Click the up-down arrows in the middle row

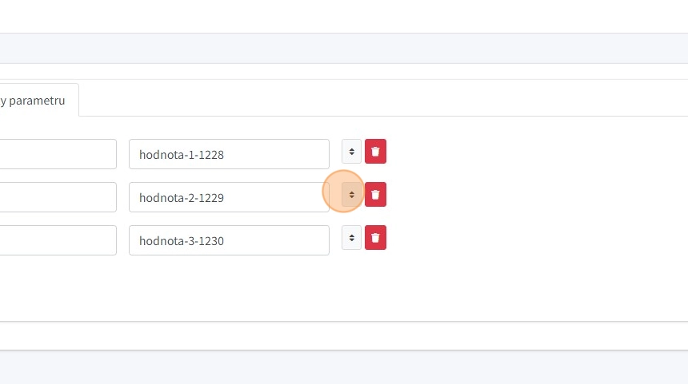click(x=351, y=195)
